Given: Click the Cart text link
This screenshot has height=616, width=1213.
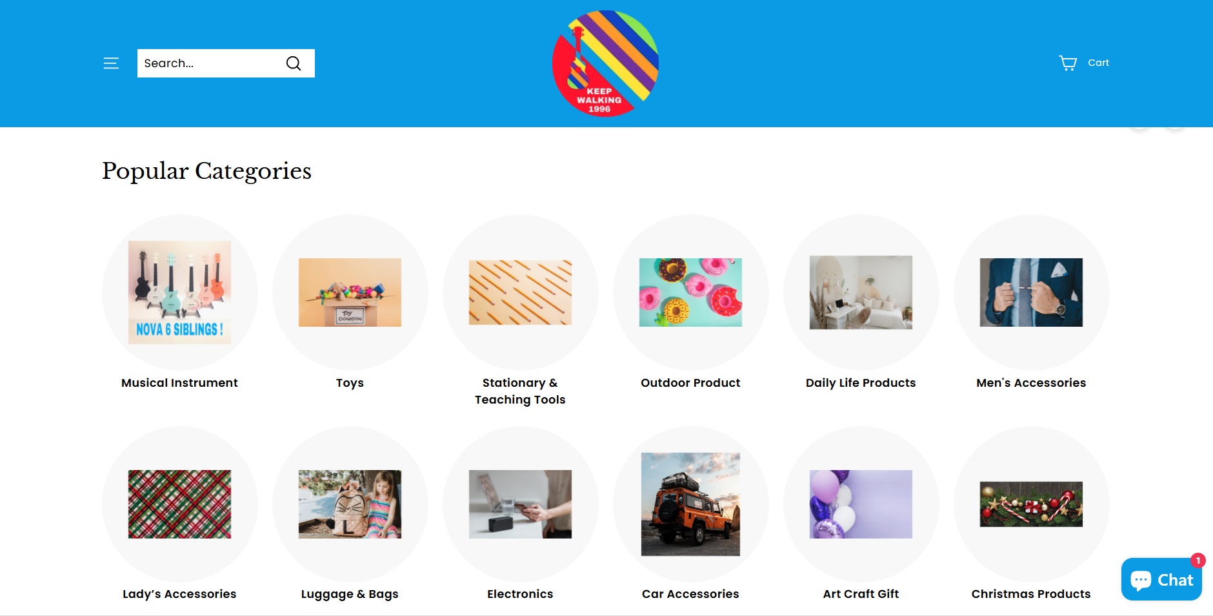Looking at the screenshot, I should click(x=1098, y=63).
